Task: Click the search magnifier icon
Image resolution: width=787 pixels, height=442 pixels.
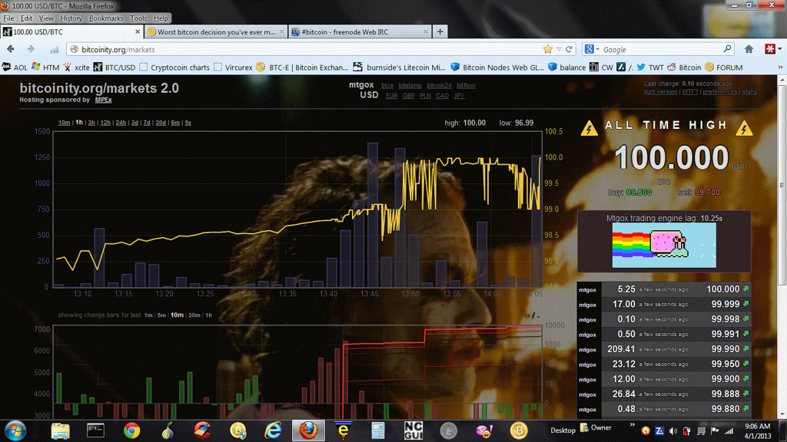Action: (727, 49)
